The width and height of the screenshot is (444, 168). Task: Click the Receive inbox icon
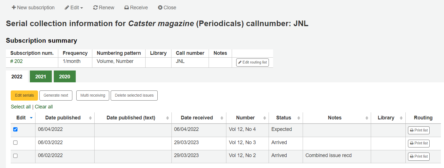coord(127,8)
